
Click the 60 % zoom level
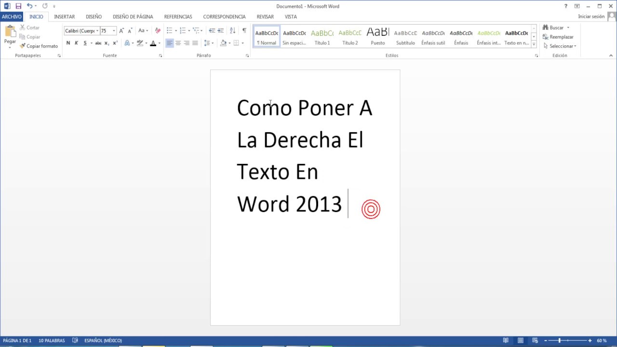point(602,341)
